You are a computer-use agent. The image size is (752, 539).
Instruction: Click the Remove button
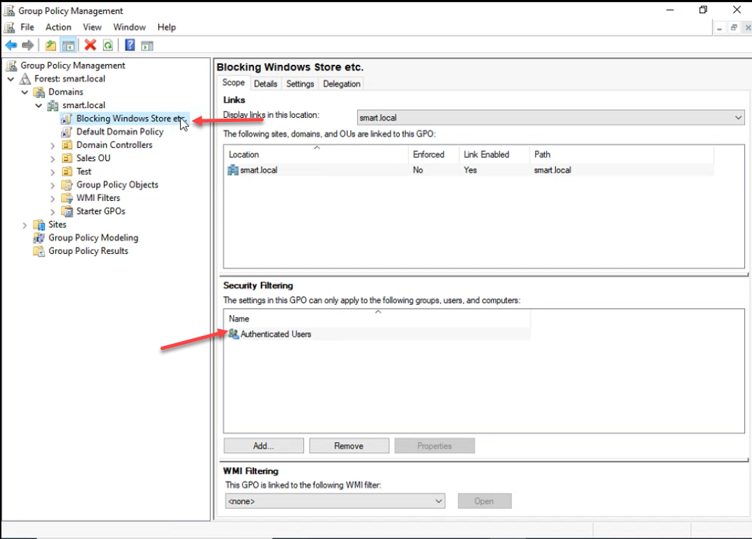[x=349, y=446]
